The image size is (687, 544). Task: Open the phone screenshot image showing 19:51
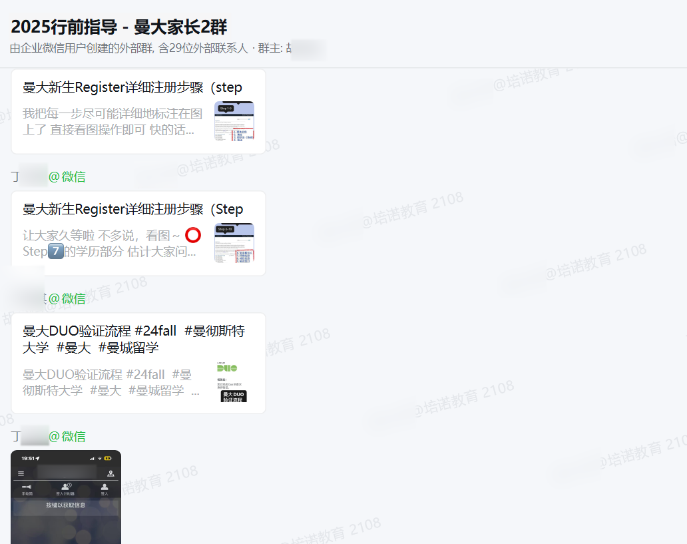(x=66, y=497)
